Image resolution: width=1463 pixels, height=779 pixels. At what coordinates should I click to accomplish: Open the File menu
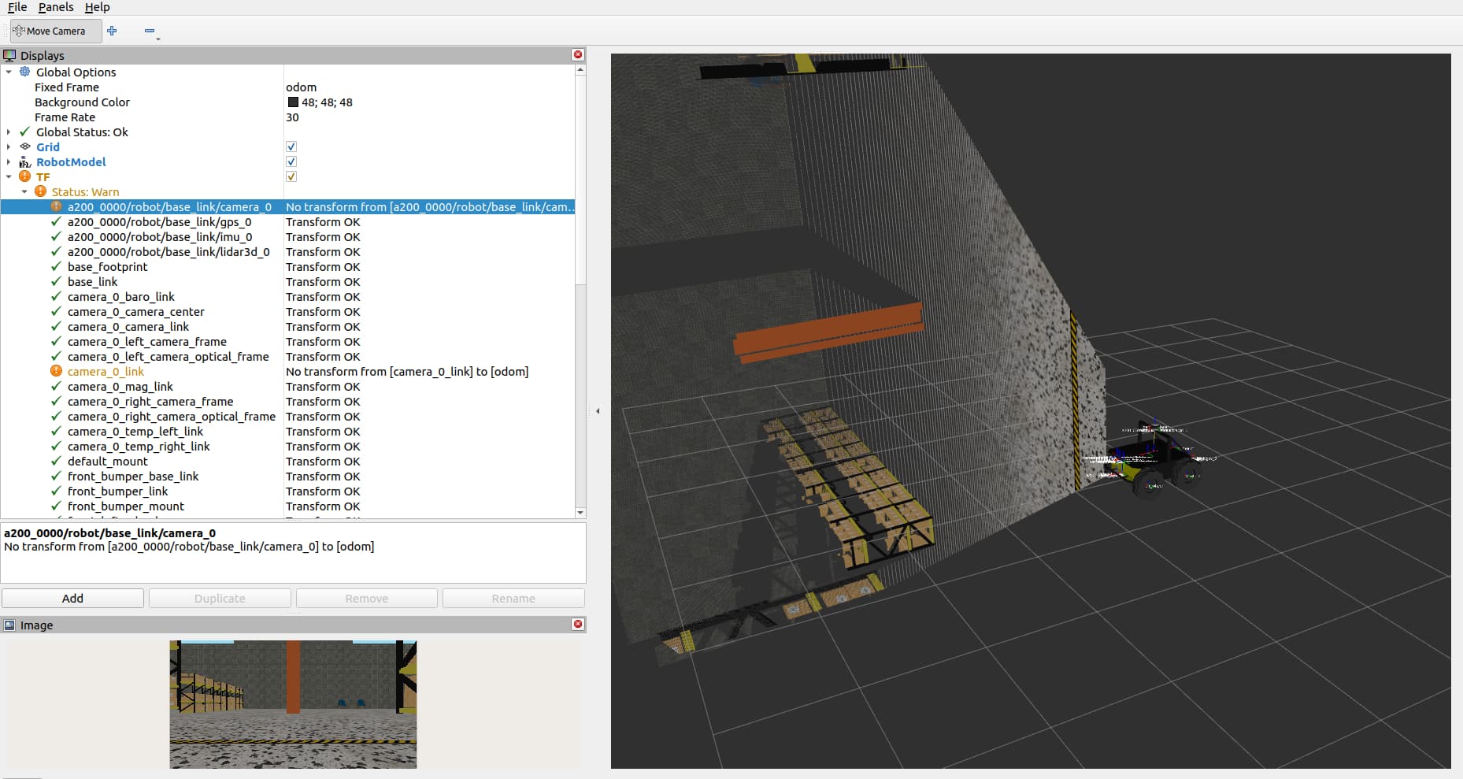17,7
